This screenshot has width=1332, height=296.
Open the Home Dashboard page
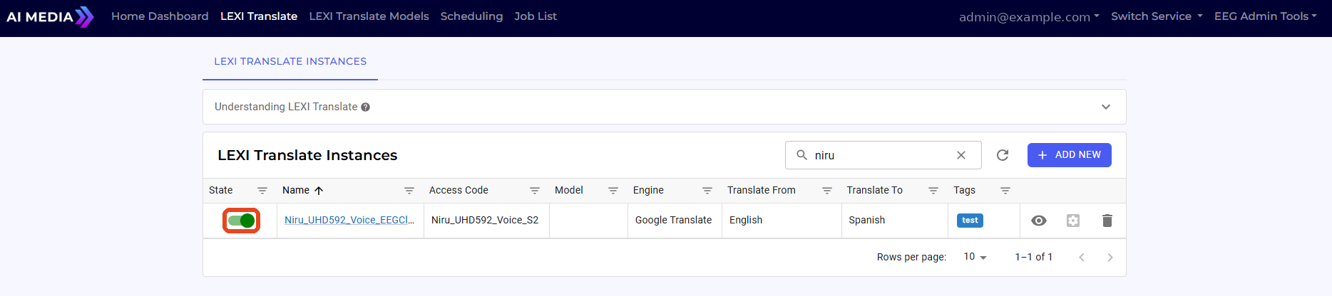(160, 16)
